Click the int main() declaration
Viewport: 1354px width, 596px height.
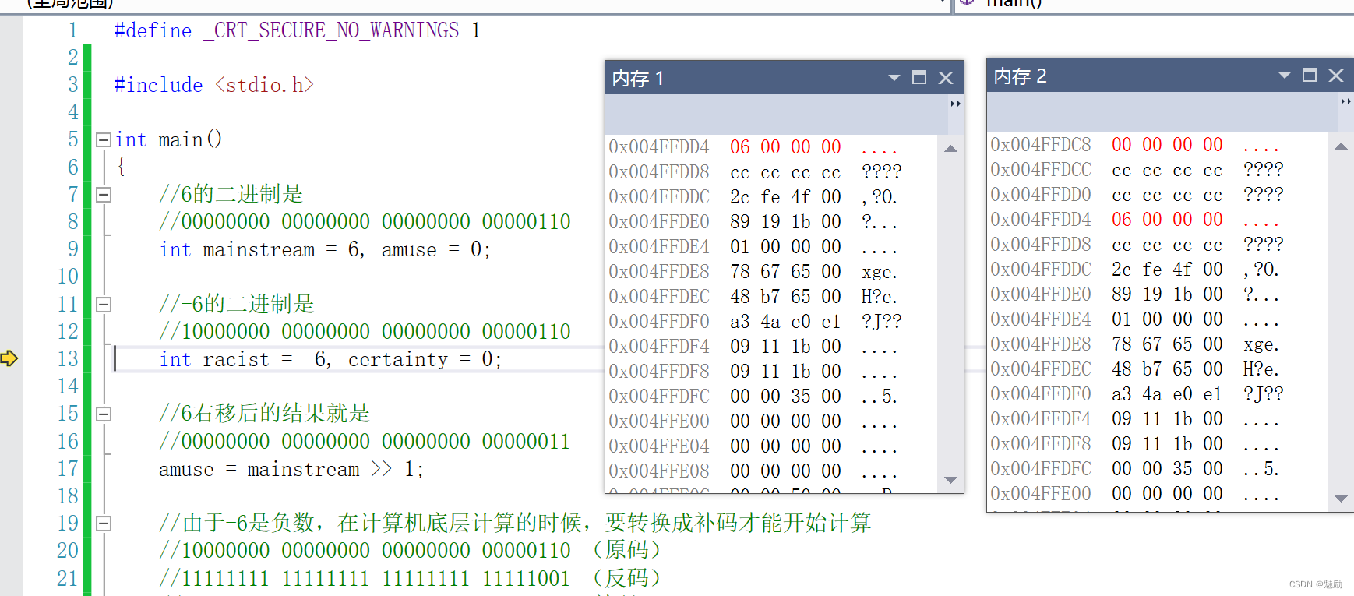tap(169, 140)
